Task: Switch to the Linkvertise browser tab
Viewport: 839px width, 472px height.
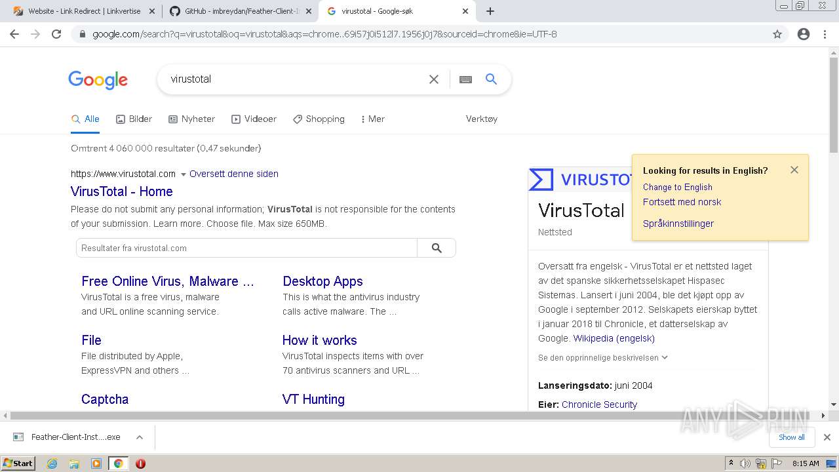Action: point(83,11)
